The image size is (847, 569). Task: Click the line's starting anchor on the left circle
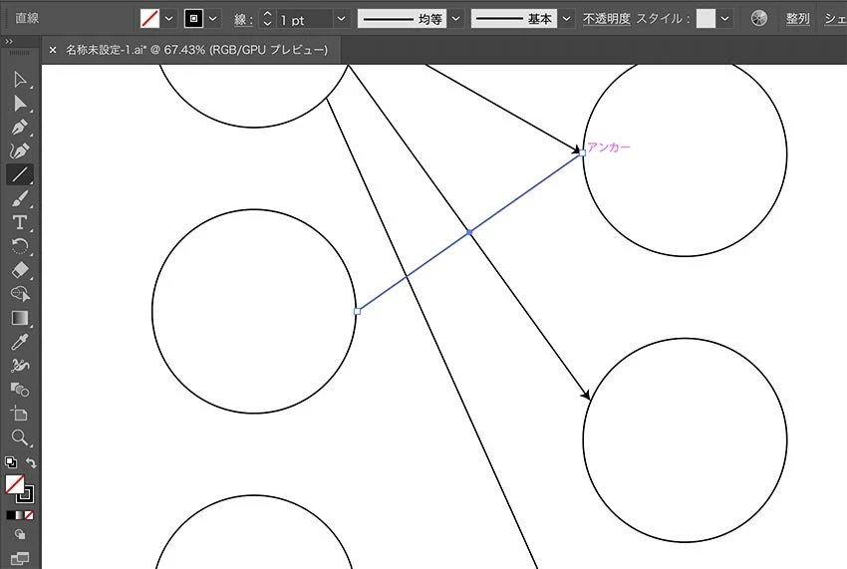tap(357, 311)
